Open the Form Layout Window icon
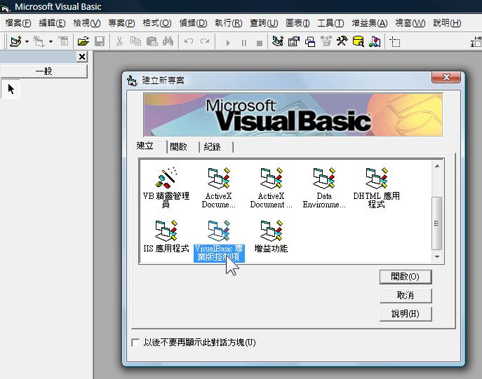 coord(310,41)
